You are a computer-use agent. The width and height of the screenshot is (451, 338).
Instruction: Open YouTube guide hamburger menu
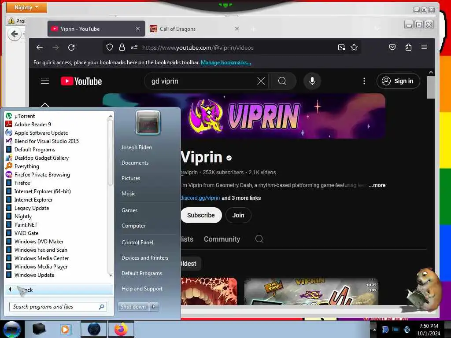click(45, 81)
